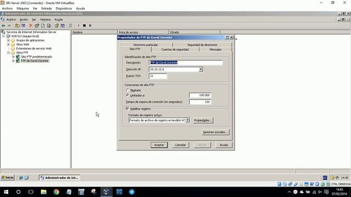The image size is (351, 197).
Task: Expand Grupos de aplicaciones node
Action: coord(8,40)
